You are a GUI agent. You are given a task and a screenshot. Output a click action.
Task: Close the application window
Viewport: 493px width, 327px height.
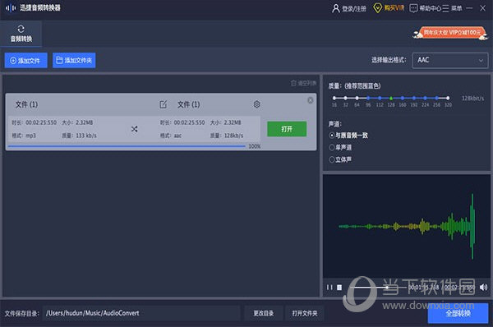coord(482,8)
